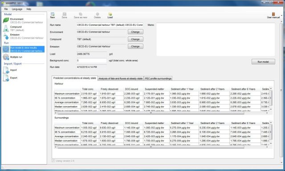Open the File menu
This screenshot has width=285, height=171.
click(6, 9)
